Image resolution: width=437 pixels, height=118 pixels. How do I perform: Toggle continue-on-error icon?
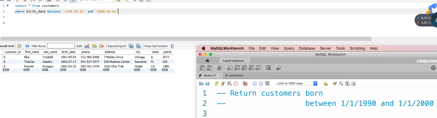pyautogui.click(x=245, y=83)
